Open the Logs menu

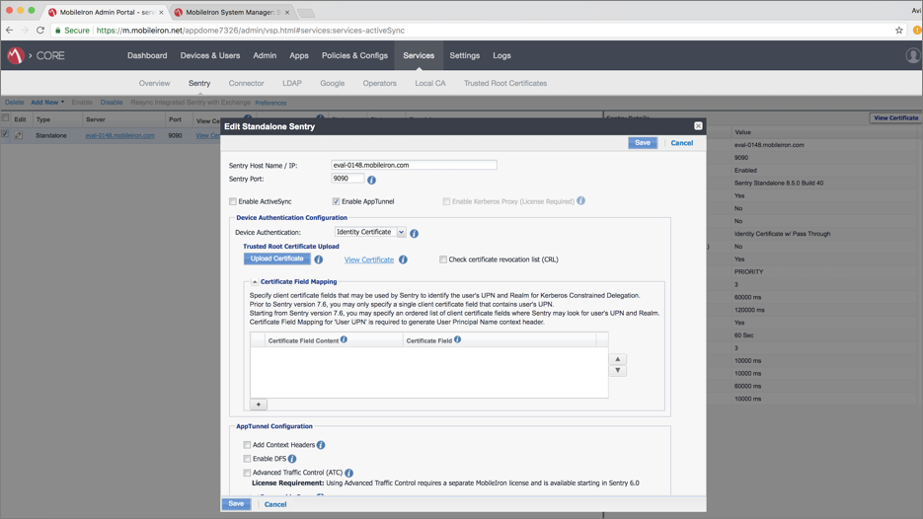pos(501,55)
